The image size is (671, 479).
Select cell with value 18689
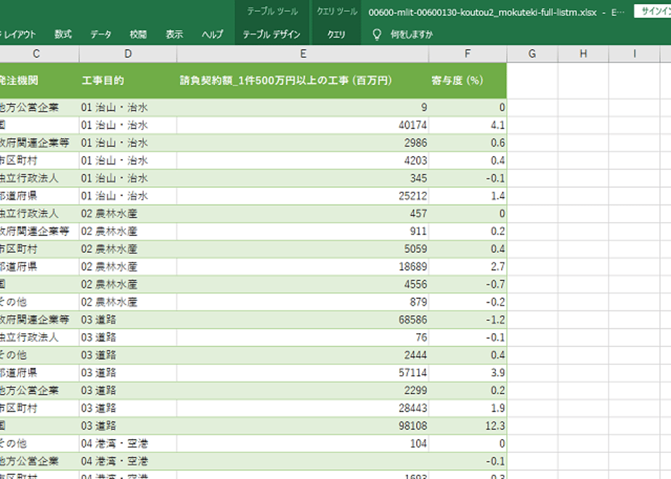303,267
